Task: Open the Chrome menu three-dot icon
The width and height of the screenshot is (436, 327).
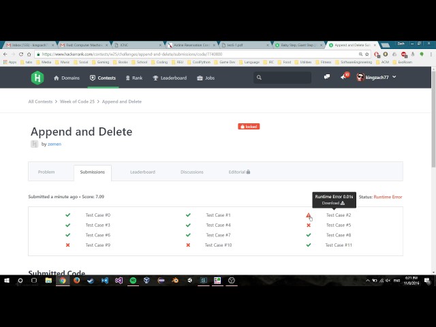Action: 431,54
